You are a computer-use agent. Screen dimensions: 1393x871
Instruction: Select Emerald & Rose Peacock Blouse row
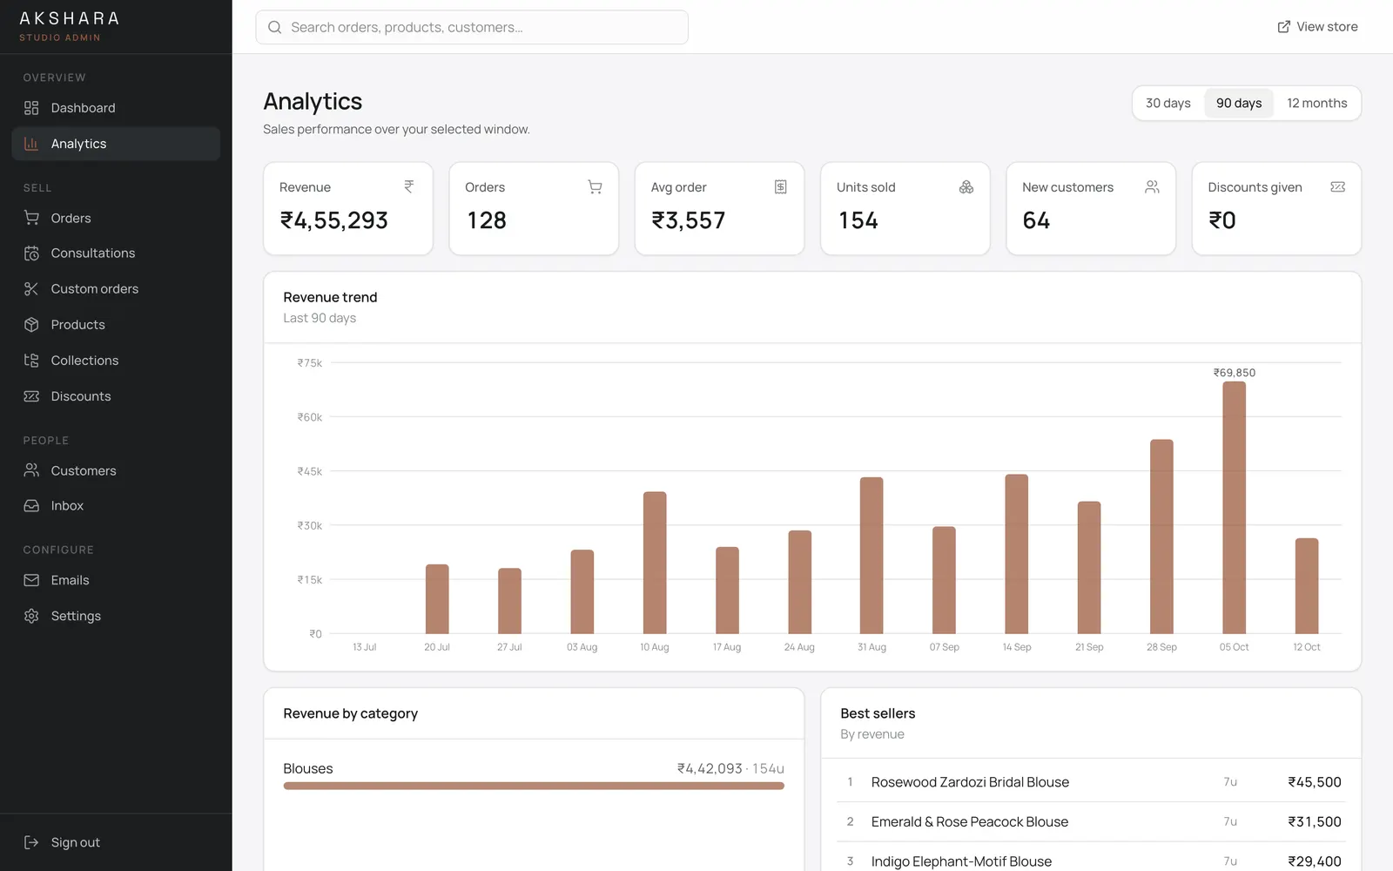point(1091,821)
